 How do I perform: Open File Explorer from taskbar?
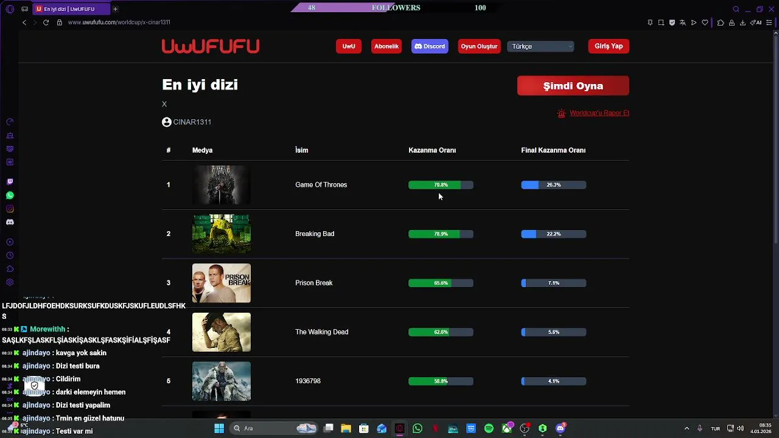click(346, 428)
